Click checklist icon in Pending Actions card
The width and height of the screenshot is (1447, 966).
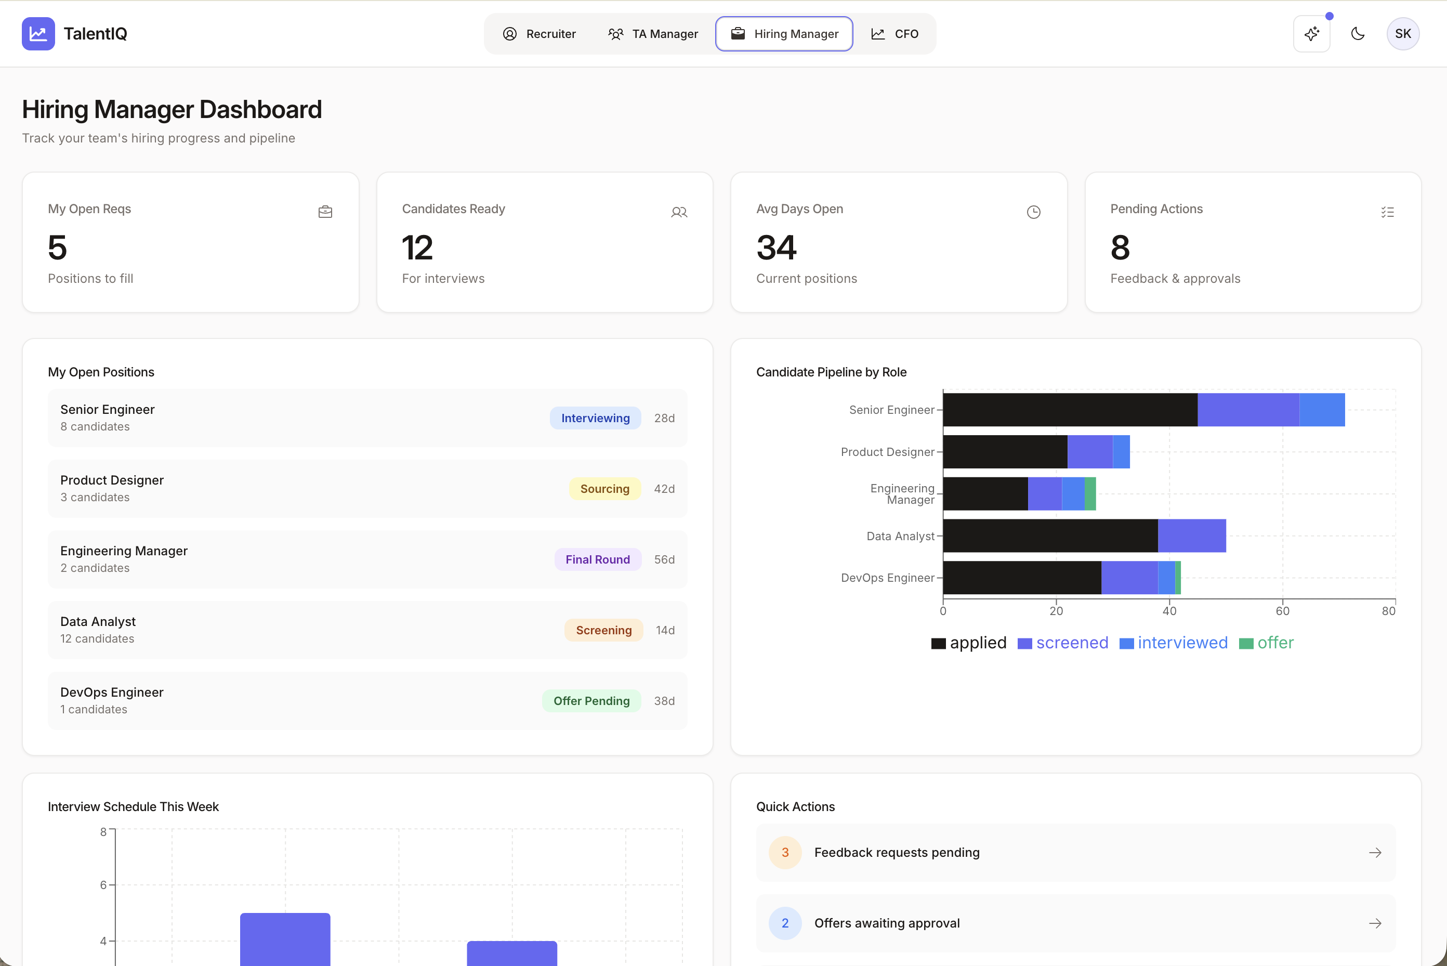1387,212
